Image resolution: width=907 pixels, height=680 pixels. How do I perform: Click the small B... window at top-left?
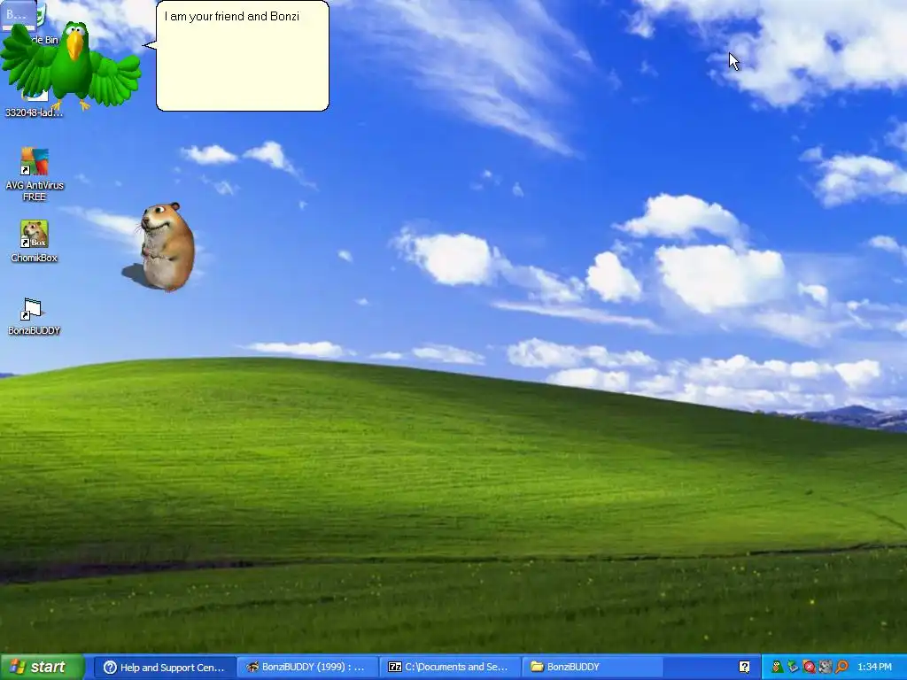18,14
